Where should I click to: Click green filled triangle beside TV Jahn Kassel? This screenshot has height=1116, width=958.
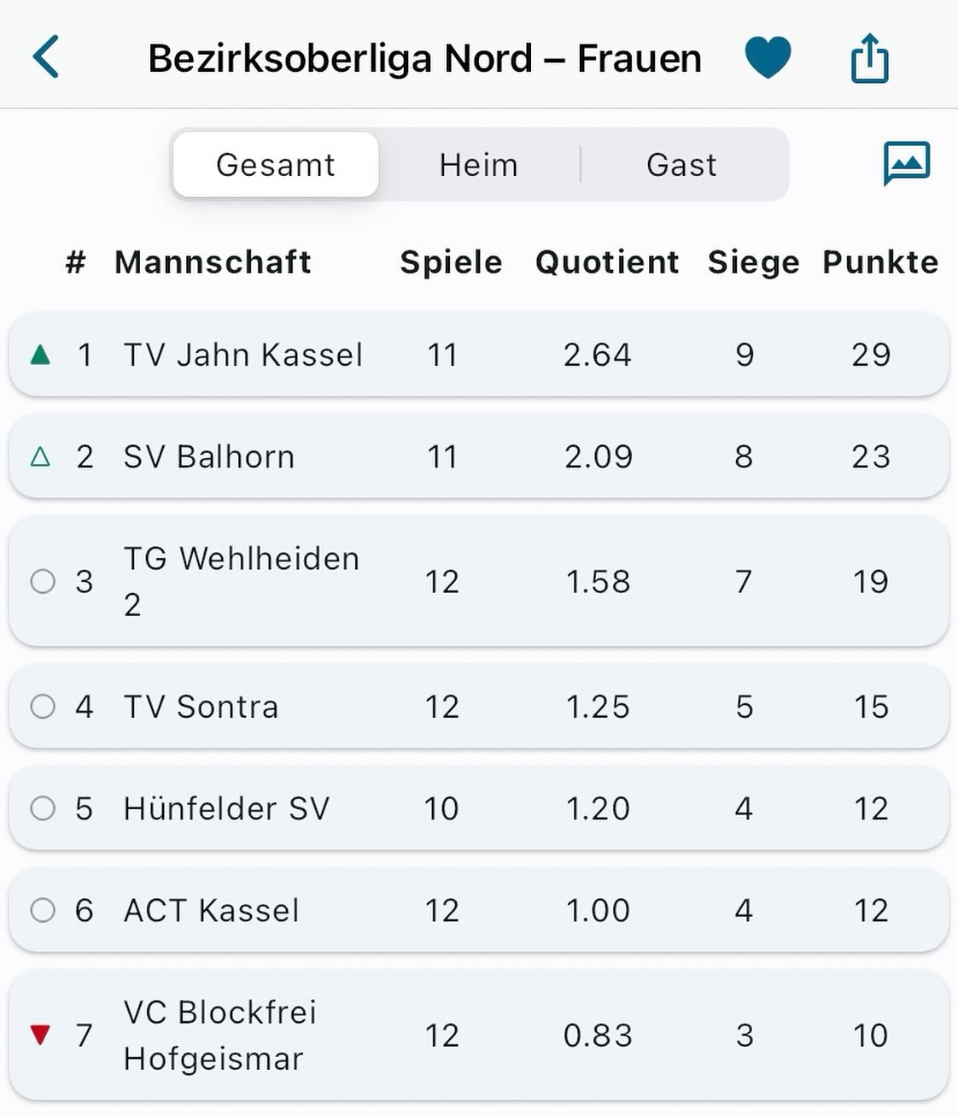coord(40,355)
